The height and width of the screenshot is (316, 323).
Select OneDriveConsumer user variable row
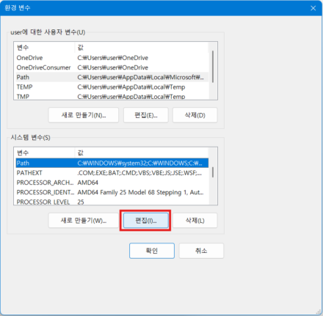(x=112, y=67)
